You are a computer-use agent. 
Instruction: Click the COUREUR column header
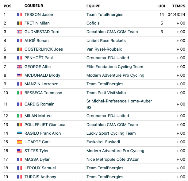pyautogui.click(x=34, y=6)
